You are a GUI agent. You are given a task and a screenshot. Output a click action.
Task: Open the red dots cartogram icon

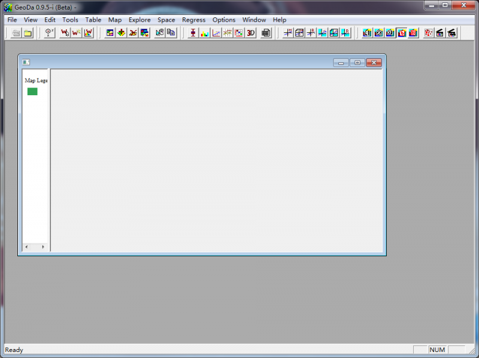pyautogui.click(x=429, y=33)
